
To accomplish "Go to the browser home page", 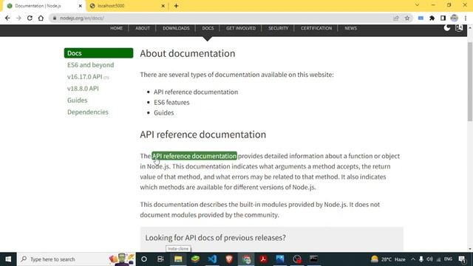I will (41, 18).
